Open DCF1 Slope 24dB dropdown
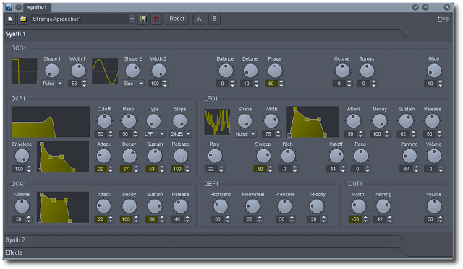 [x=180, y=134]
